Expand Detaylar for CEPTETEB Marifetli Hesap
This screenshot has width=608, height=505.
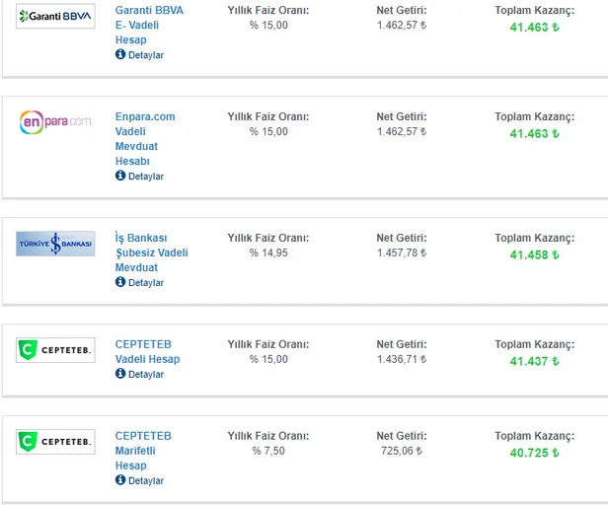[145, 481]
